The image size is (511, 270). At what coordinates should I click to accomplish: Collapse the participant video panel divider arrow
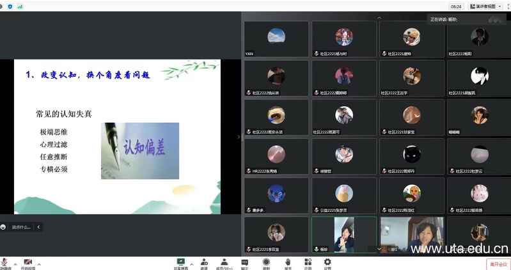[x=239, y=136]
